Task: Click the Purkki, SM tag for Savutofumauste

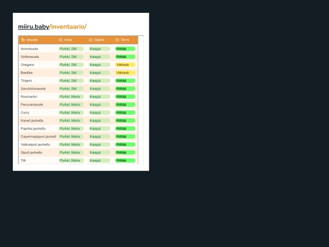Action: (x=71, y=89)
